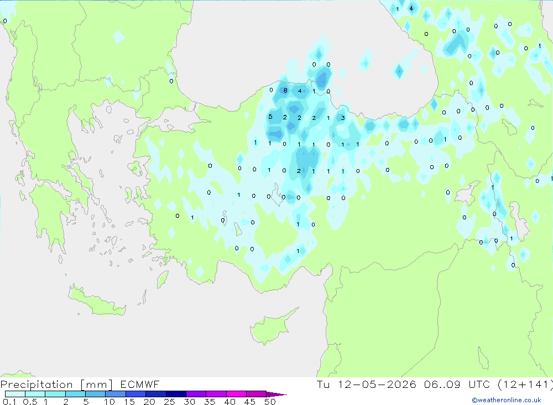Click the '35' legend label
Image resolution: width=553 pixels, height=405 pixels.
(x=210, y=402)
